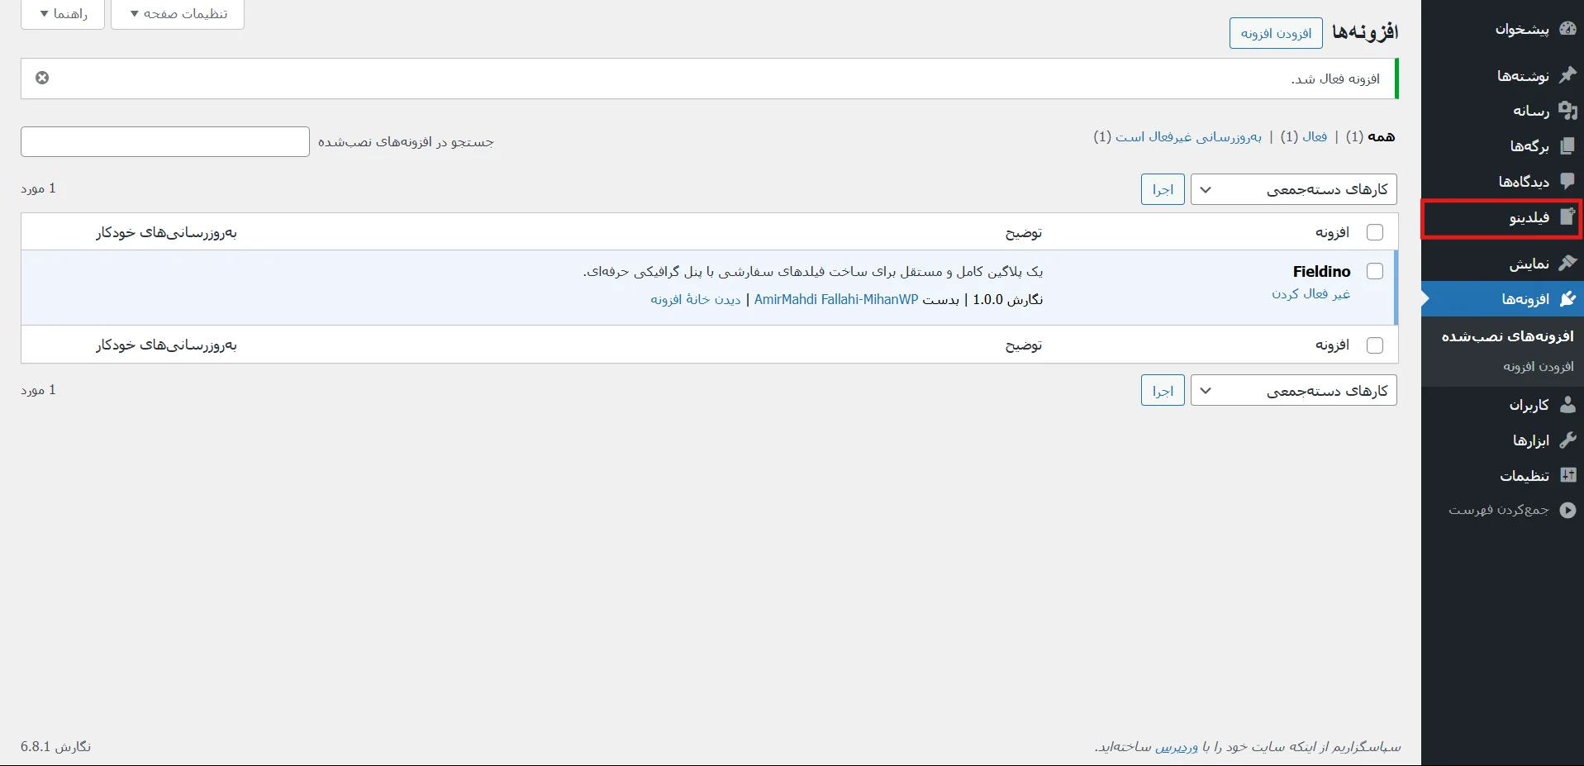Click the collapse menu circle arrow icon

click(x=1567, y=510)
